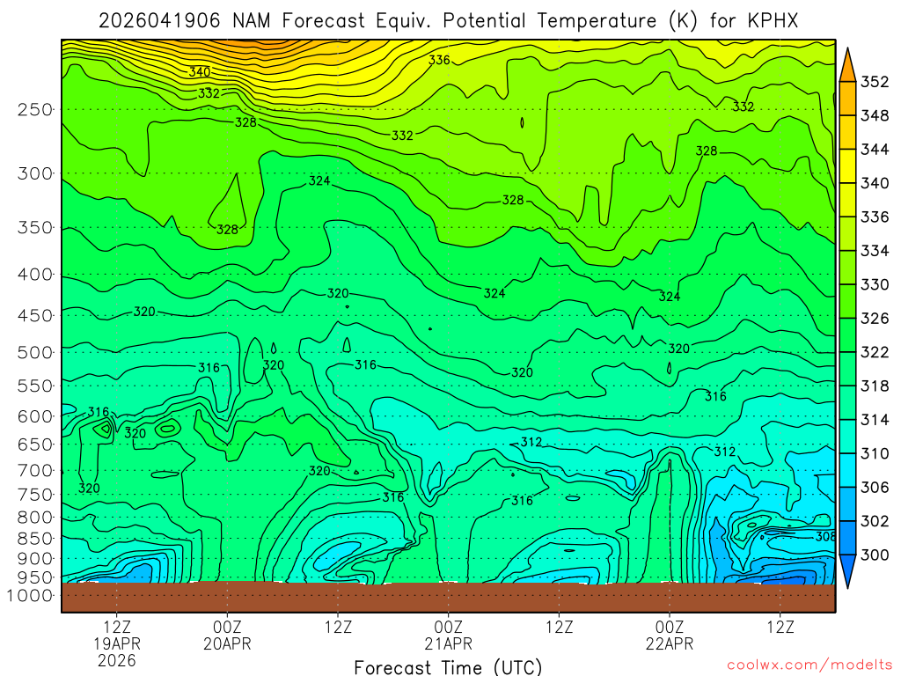This screenshot has height=676, width=901.
Task: Select the 310 value on the color scale
Action: [875, 454]
